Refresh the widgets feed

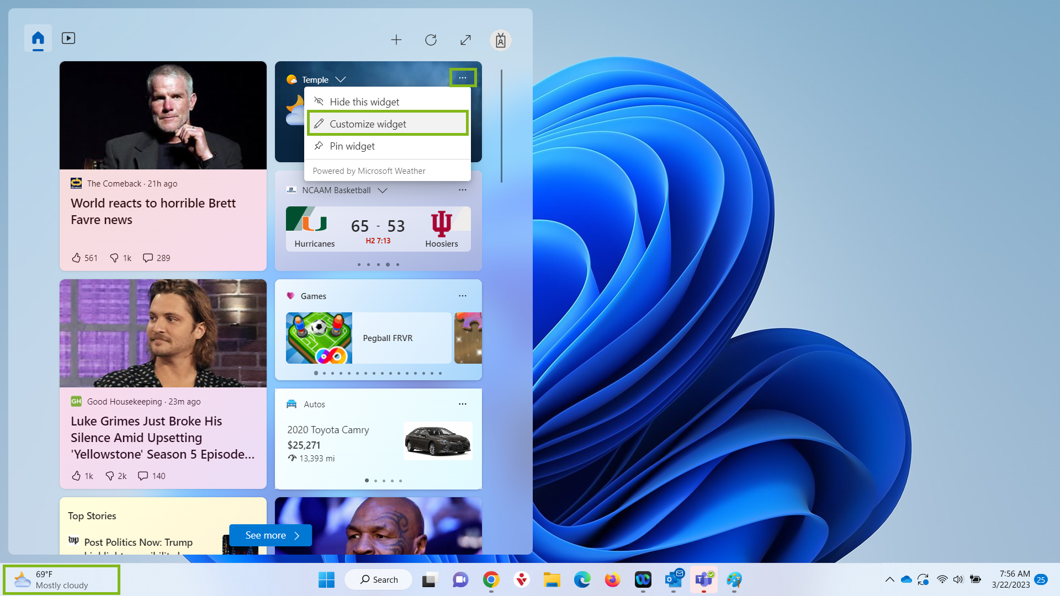click(x=431, y=40)
